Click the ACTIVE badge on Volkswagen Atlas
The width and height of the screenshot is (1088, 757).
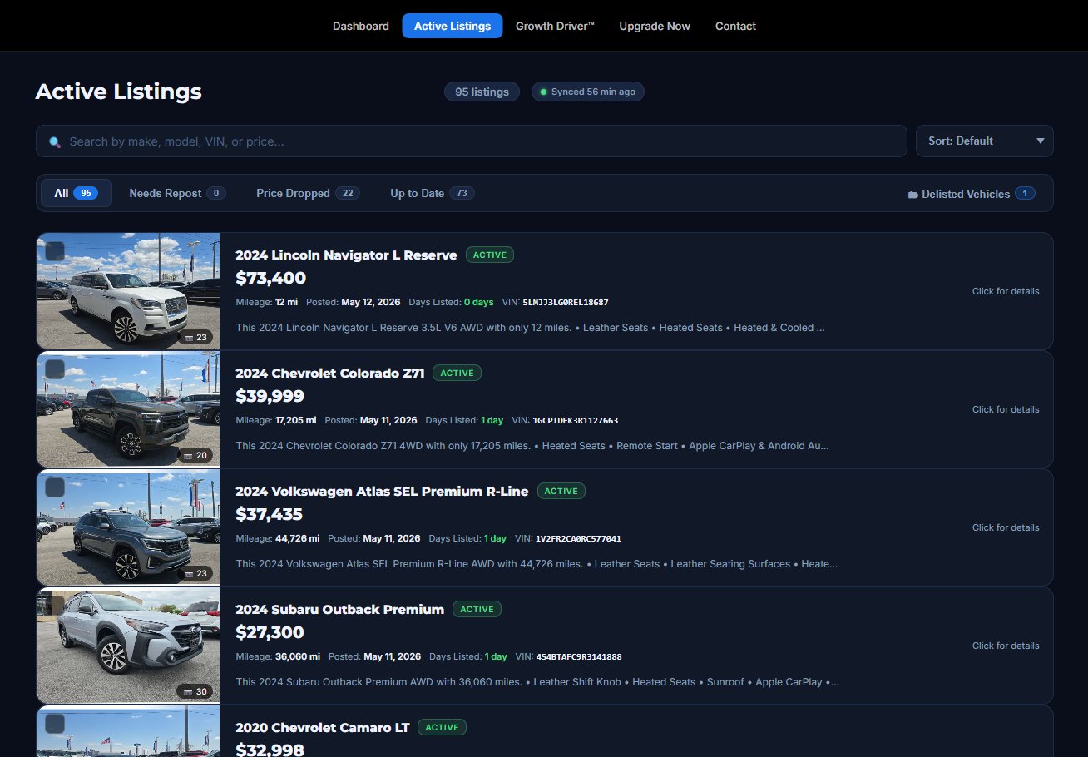tap(561, 491)
